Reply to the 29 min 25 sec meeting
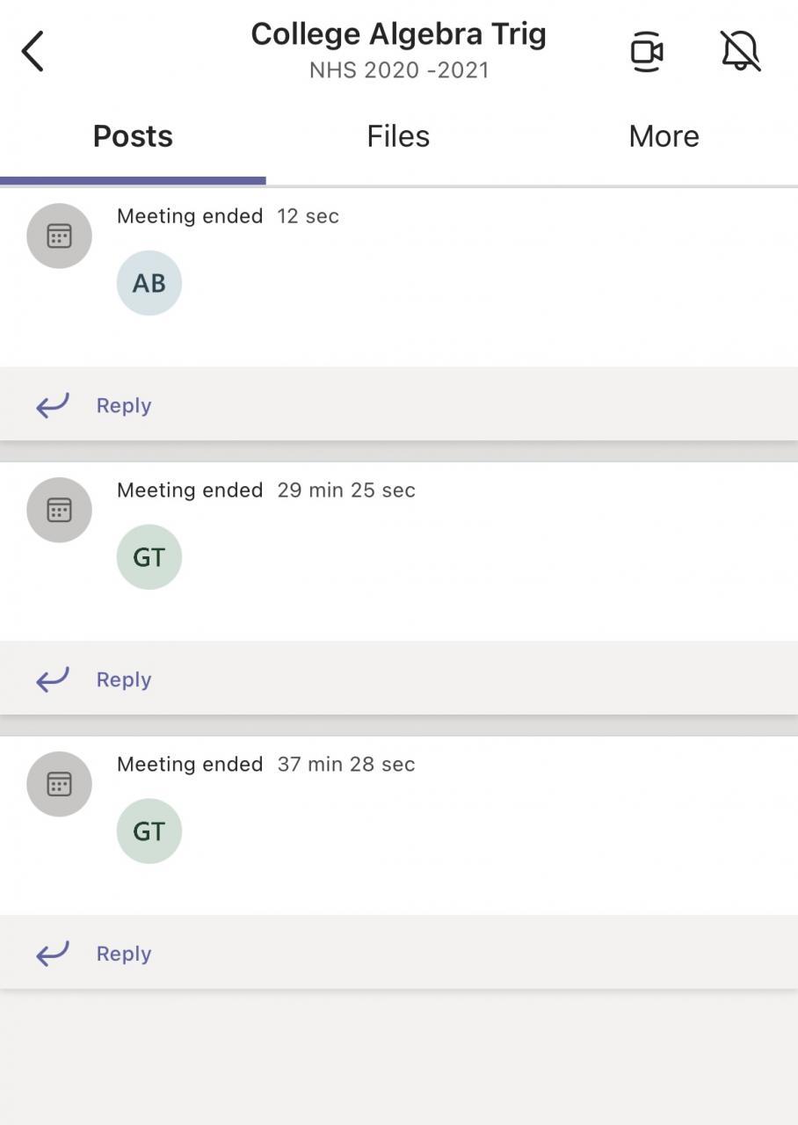798x1125 pixels. click(x=124, y=680)
